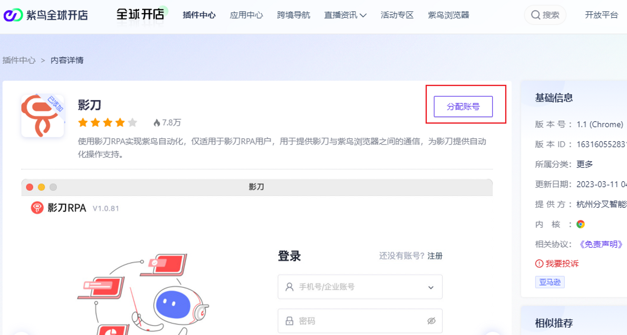Open the 应用中心 nav tab
Screen dimensions: 627x335
coord(246,15)
